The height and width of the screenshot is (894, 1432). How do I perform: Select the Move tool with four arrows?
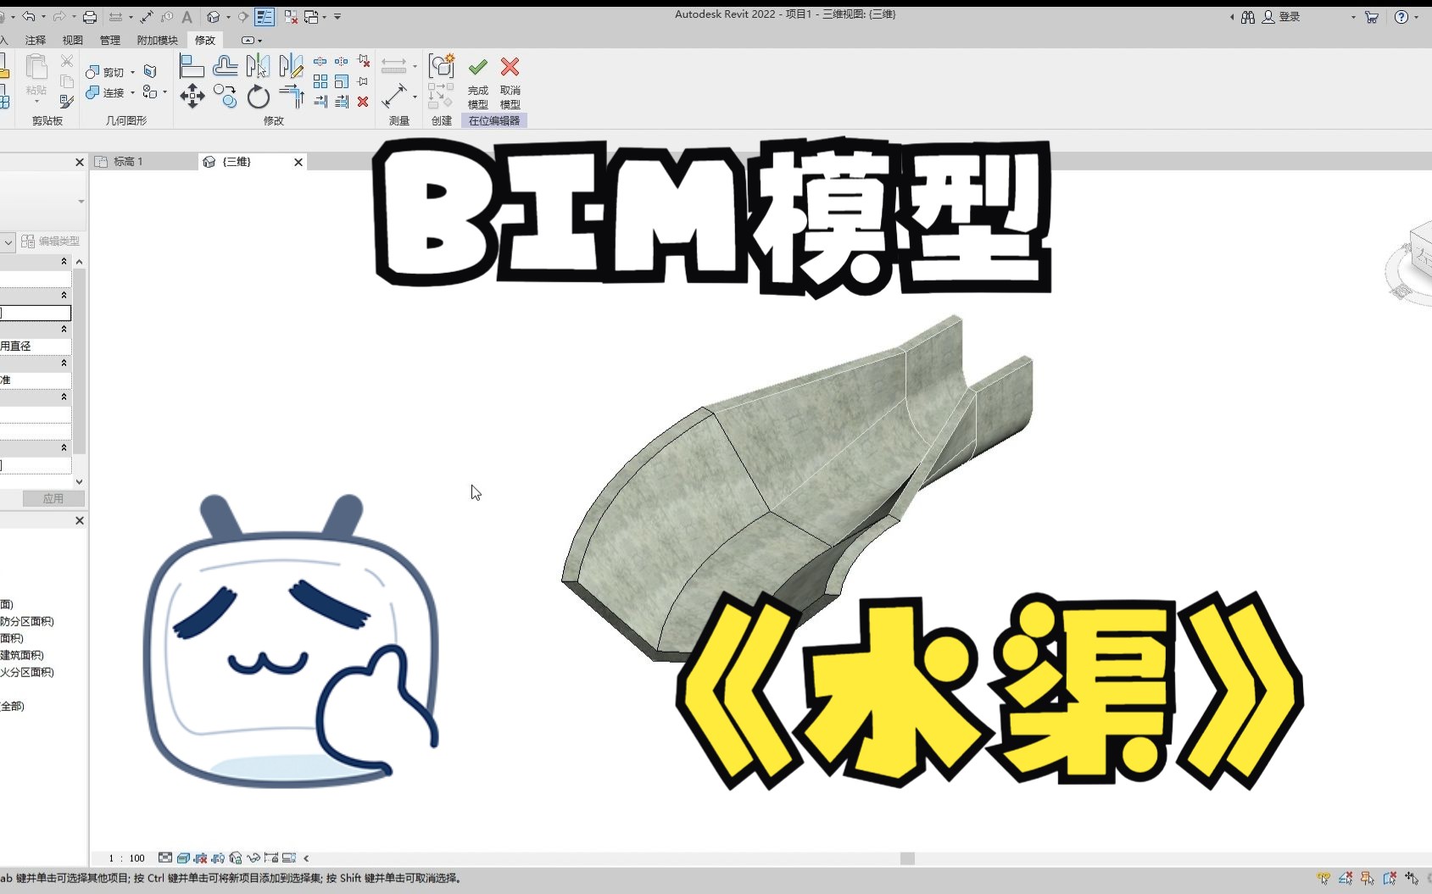(x=192, y=97)
